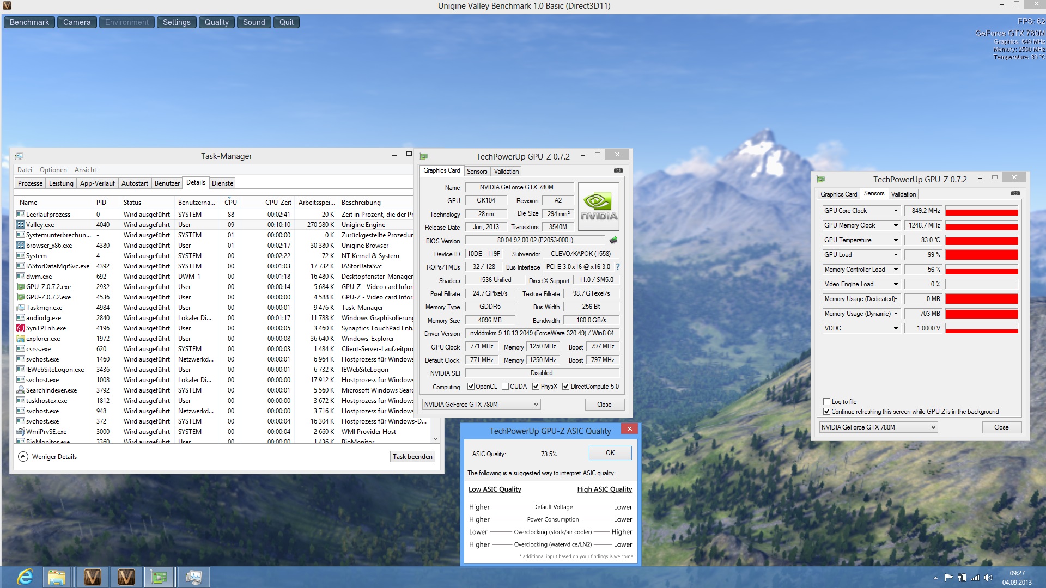
Task: Open File Explorer from the taskbar
Action: [57, 577]
